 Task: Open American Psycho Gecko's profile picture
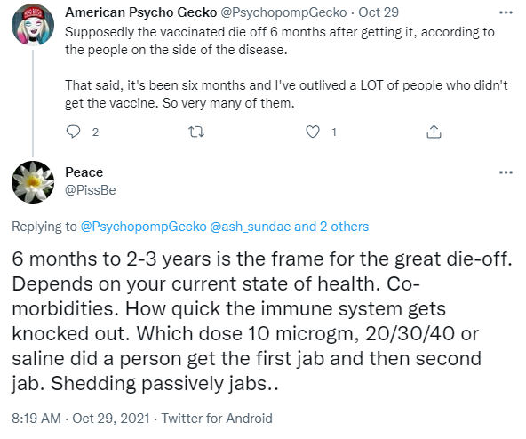(x=33, y=24)
